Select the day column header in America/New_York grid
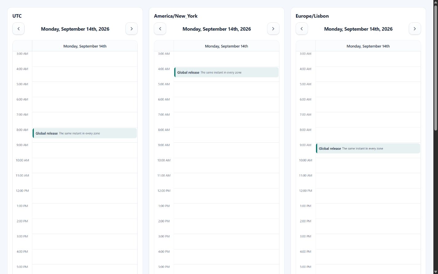The width and height of the screenshot is (438, 274). [227, 46]
